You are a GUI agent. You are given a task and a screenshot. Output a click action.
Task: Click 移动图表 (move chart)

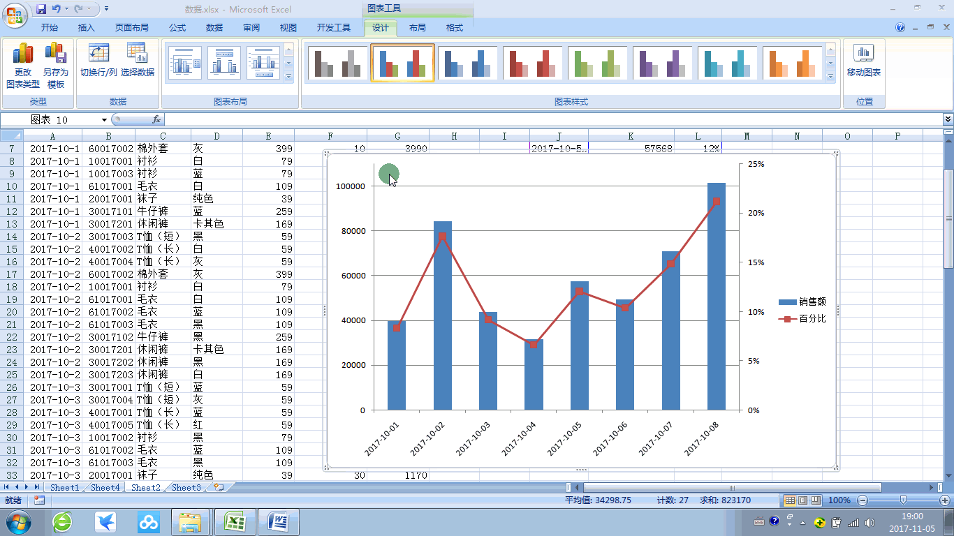point(864,60)
